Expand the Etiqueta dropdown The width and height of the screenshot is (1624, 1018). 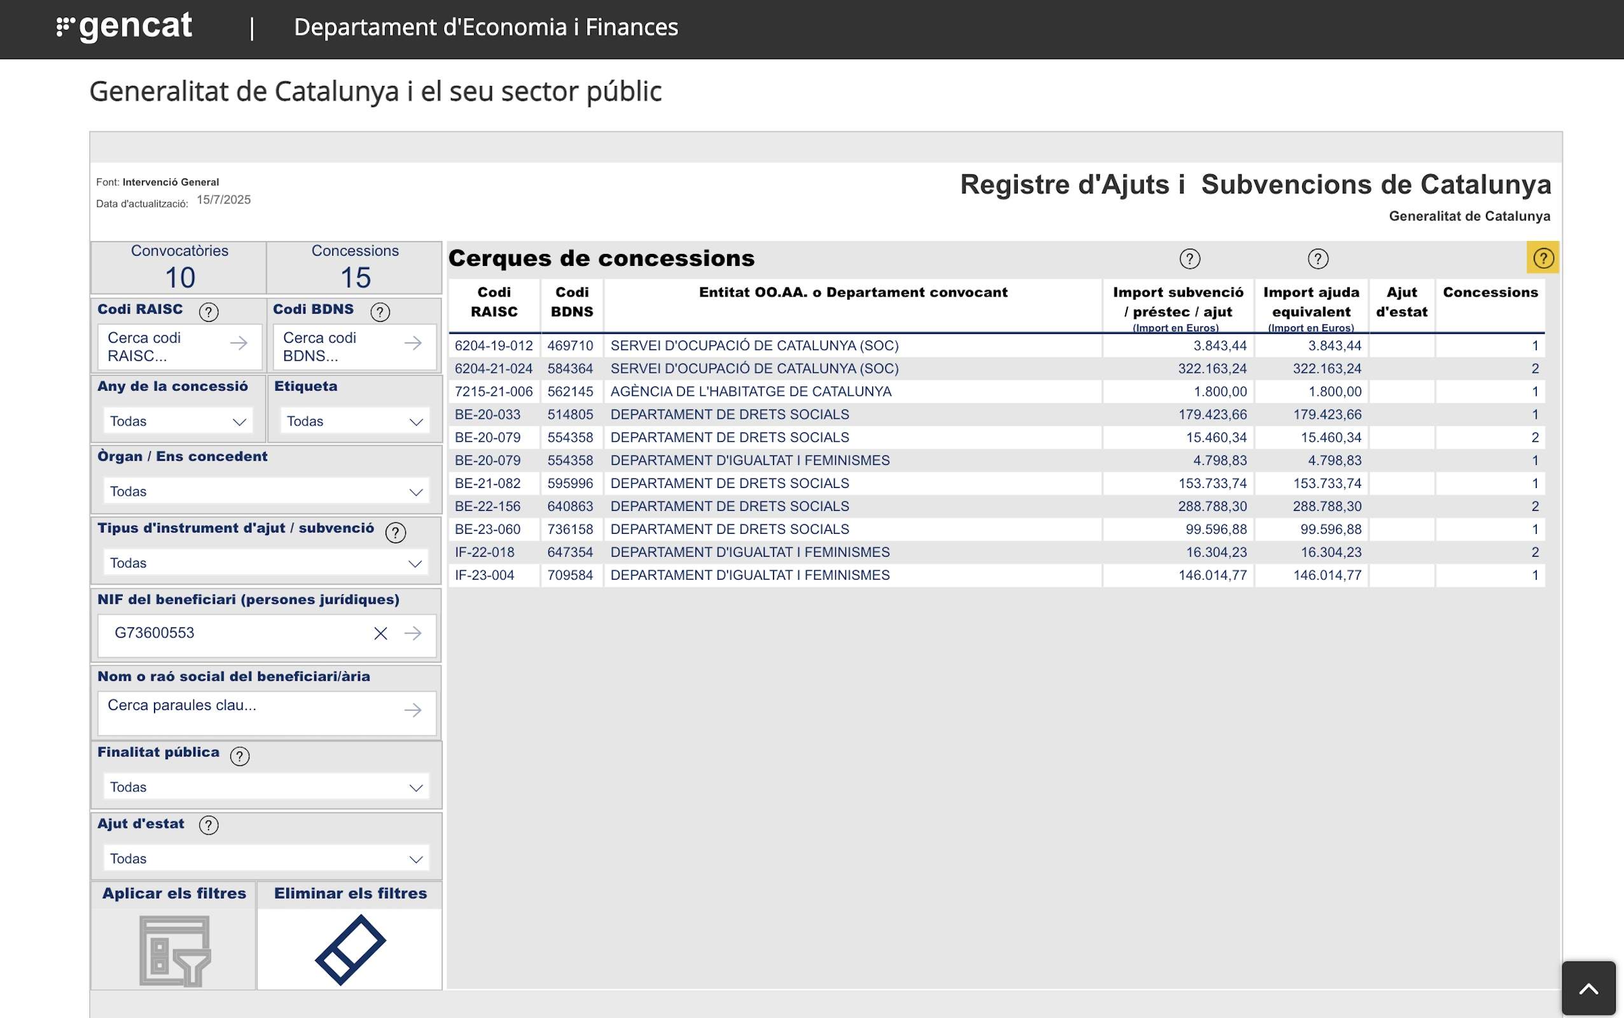[x=355, y=421]
